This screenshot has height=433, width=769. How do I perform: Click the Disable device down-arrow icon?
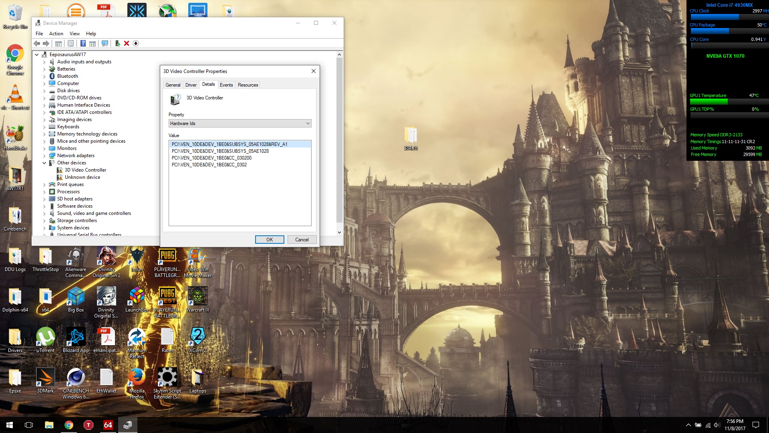pyautogui.click(x=136, y=43)
